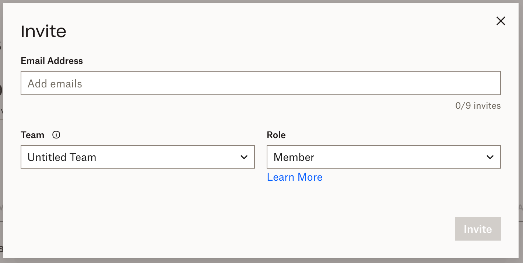Click the Learn More link
The height and width of the screenshot is (263, 523).
[295, 177]
